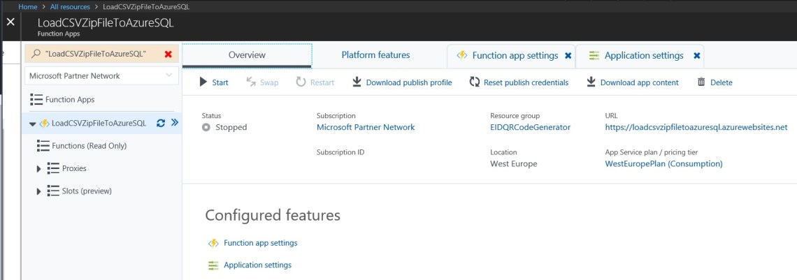Click the Start play icon
797x280 pixels.
(x=203, y=82)
